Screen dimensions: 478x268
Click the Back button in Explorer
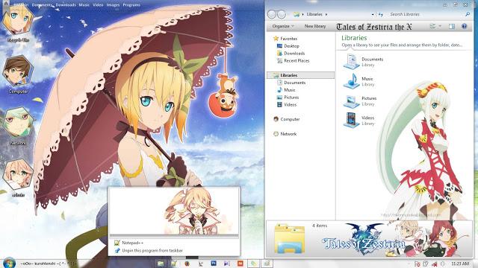click(x=271, y=14)
